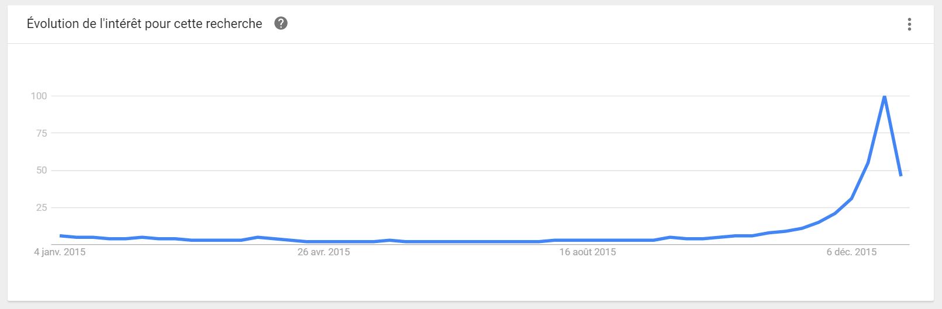Click the last data point ending the blue line
The height and width of the screenshot is (309, 942).
click(901, 175)
